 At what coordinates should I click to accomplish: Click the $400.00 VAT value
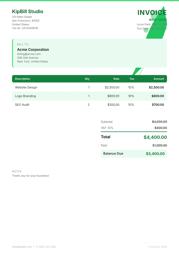(x=161, y=128)
